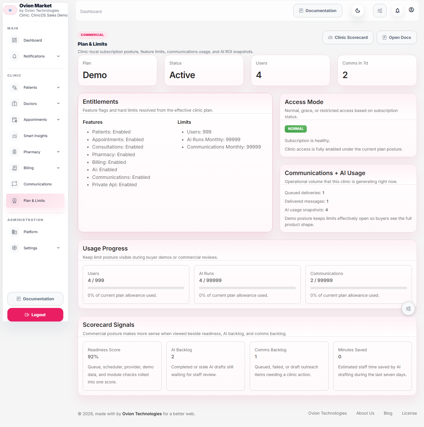The width and height of the screenshot is (424, 427).
Task: Click the Open Docs button
Action: [x=397, y=37]
